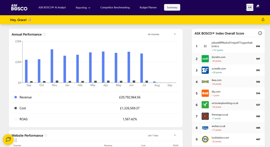Open the Last 7 days dropdown
Screen dimensions: 270x147
tap(162, 135)
